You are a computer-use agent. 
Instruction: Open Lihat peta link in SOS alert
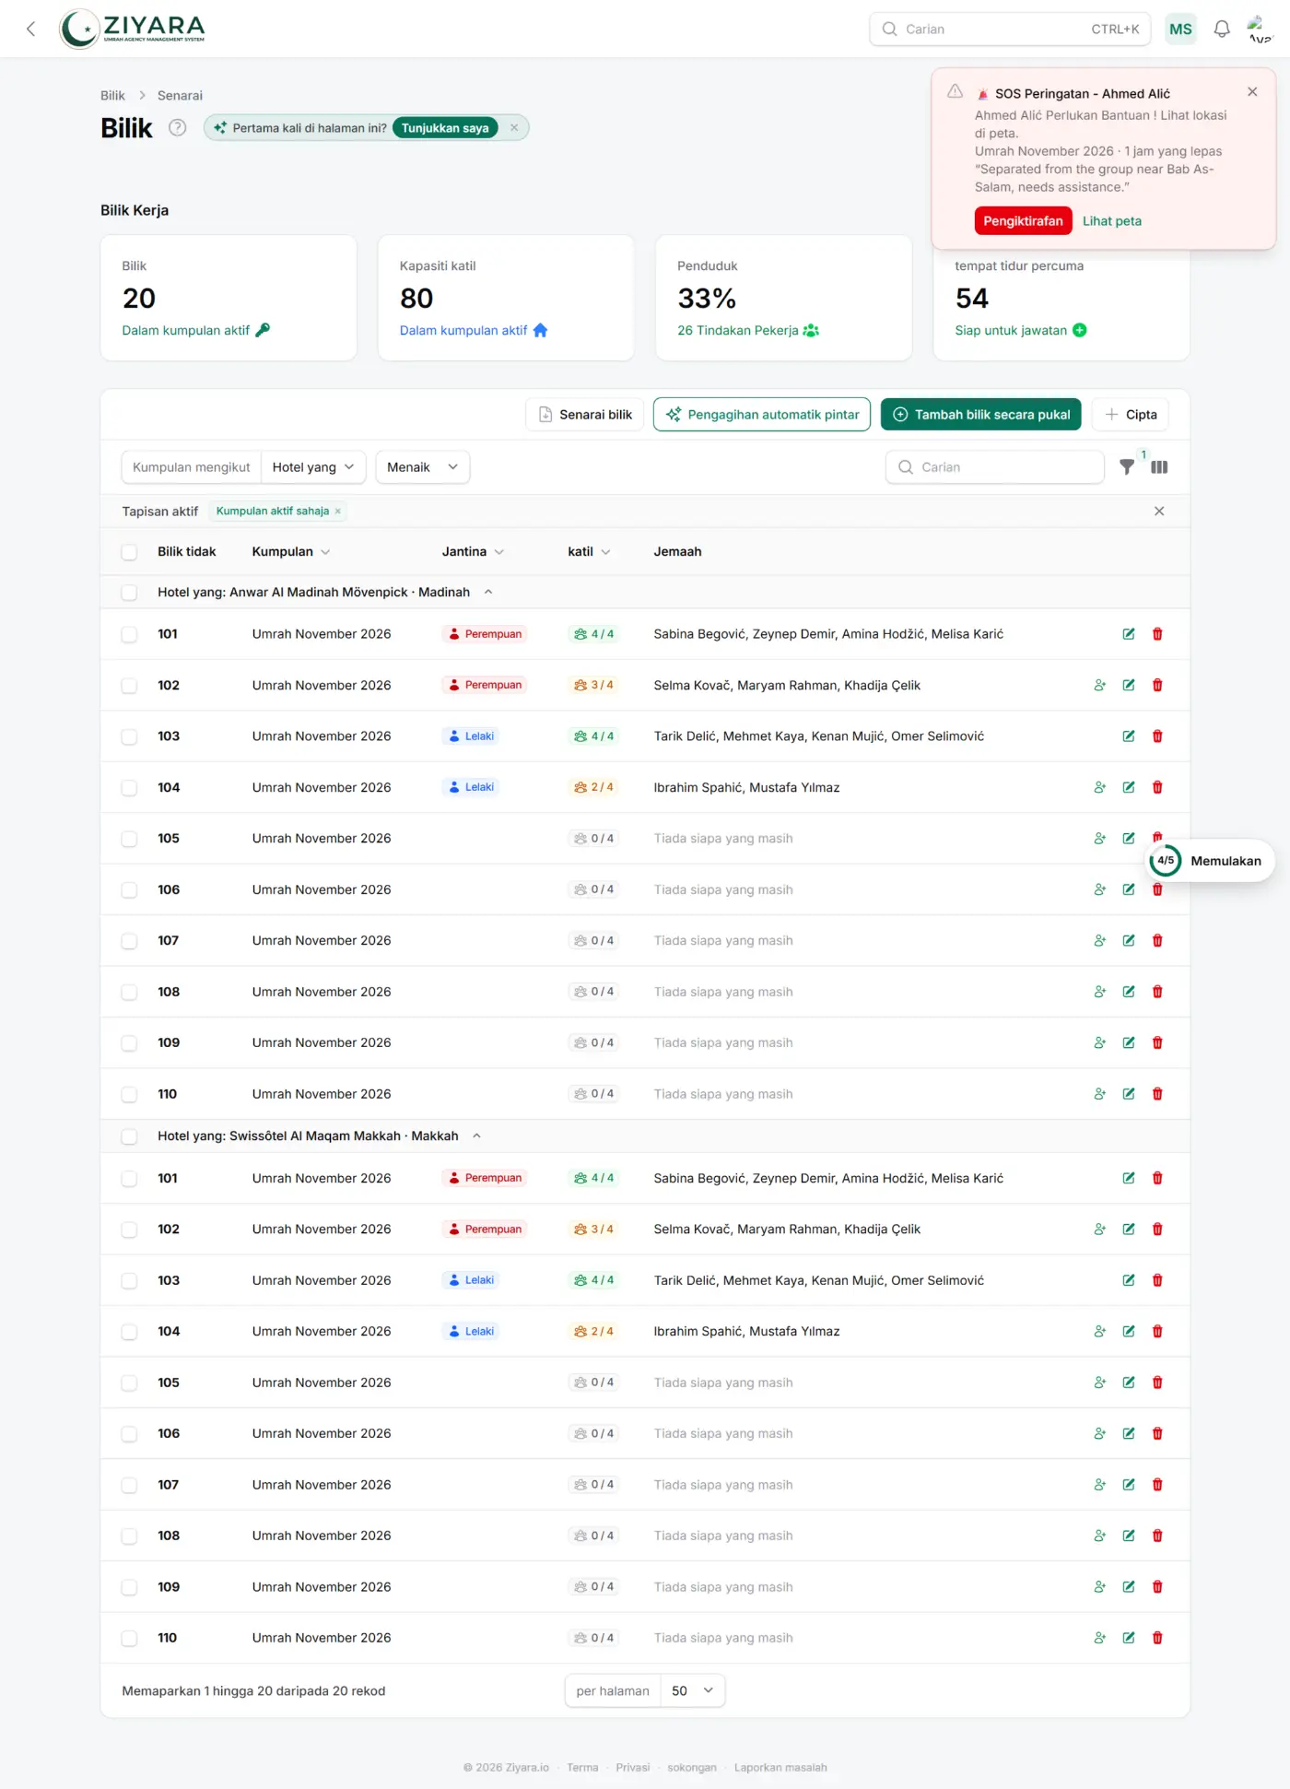pos(1111,221)
